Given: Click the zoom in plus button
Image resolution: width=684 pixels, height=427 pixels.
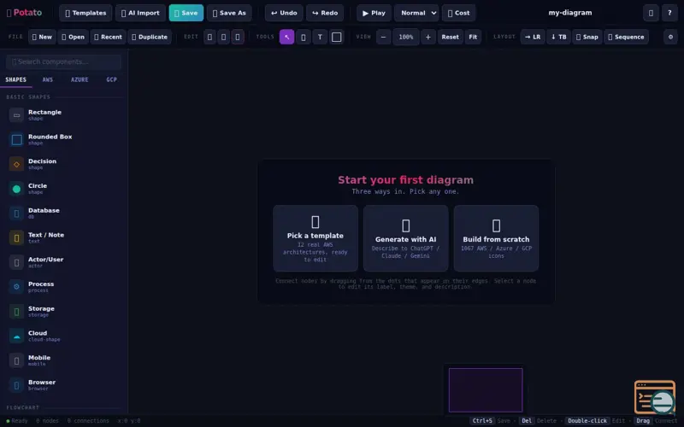Looking at the screenshot, I should click(428, 37).
